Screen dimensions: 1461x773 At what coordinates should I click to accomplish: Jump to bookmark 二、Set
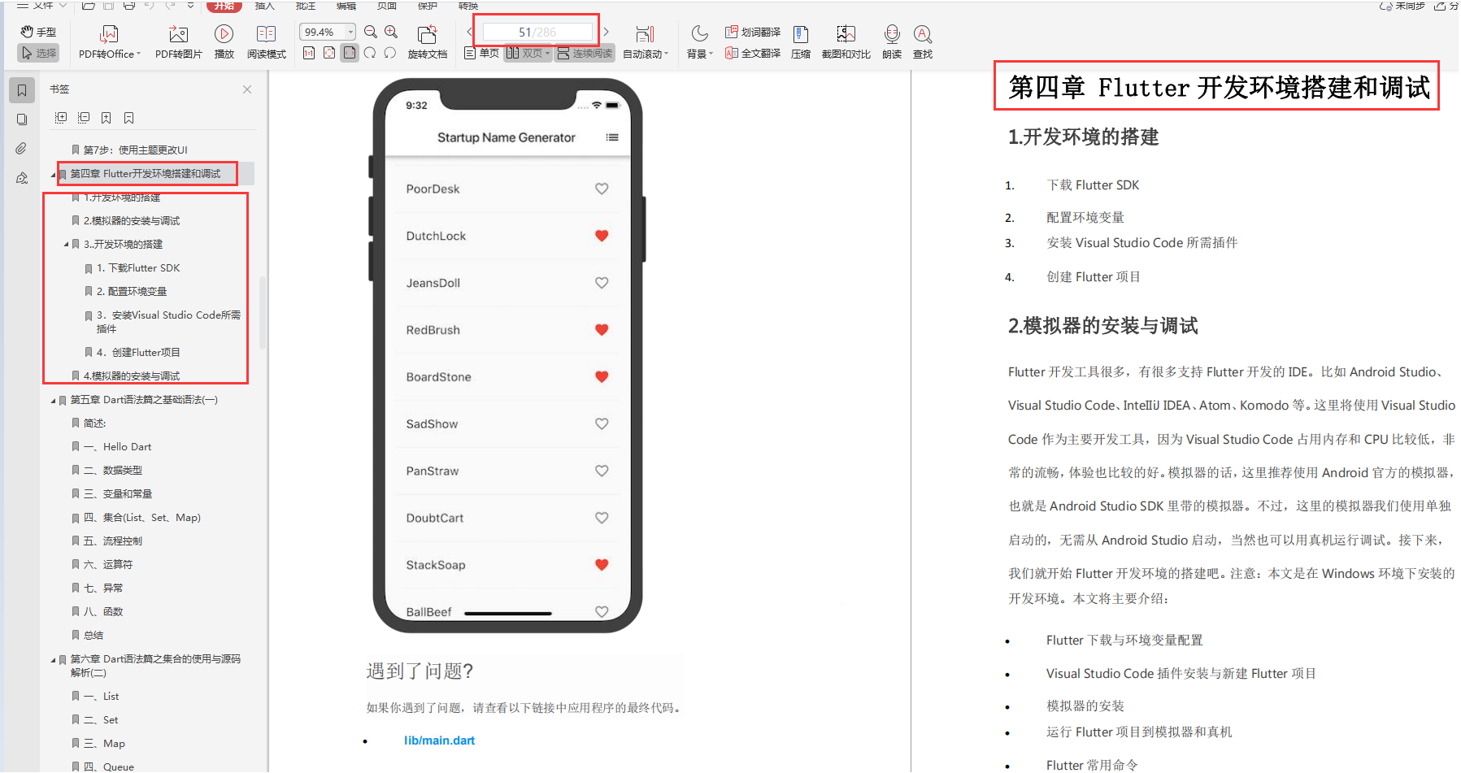click(x=101, y=720)
